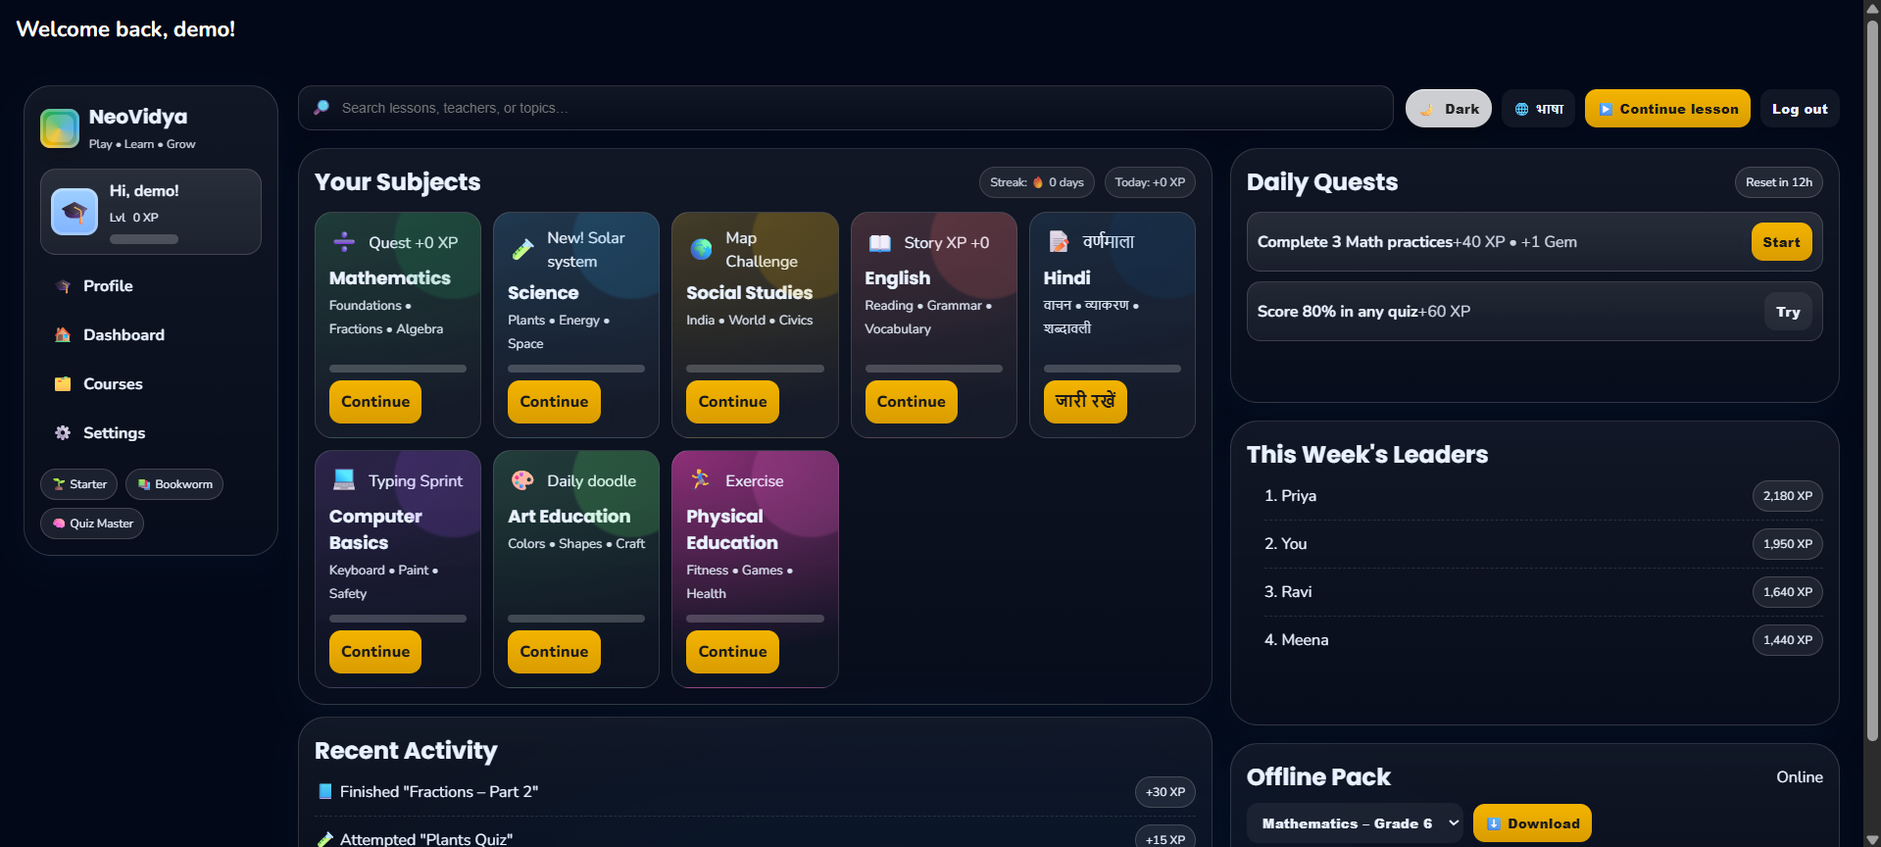Toggle the Dark theme switch
The height and width of the screenshot is (847, 1881).
1448,109
